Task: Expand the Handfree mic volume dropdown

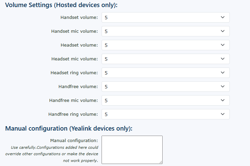Action: coord(165,101)
